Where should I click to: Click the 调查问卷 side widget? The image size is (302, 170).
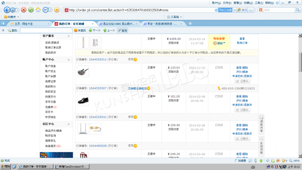point(261,124)
